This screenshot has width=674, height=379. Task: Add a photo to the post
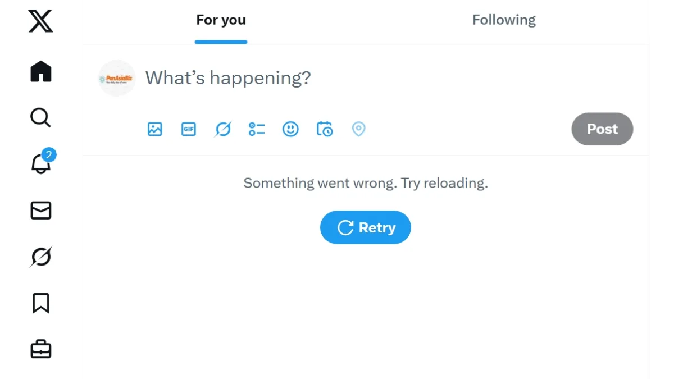(154, 129)
